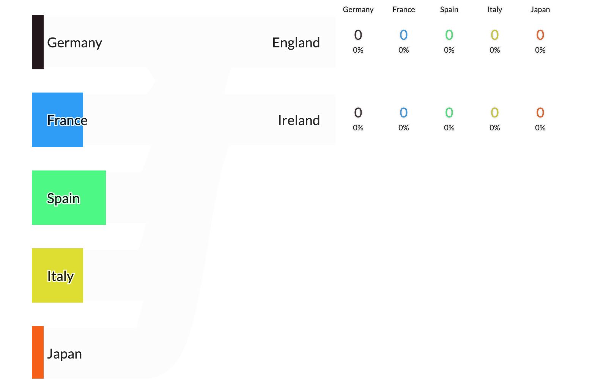This screenshot has height=379, width=595.
Task: Click England's blue France value
Action: 404,35
